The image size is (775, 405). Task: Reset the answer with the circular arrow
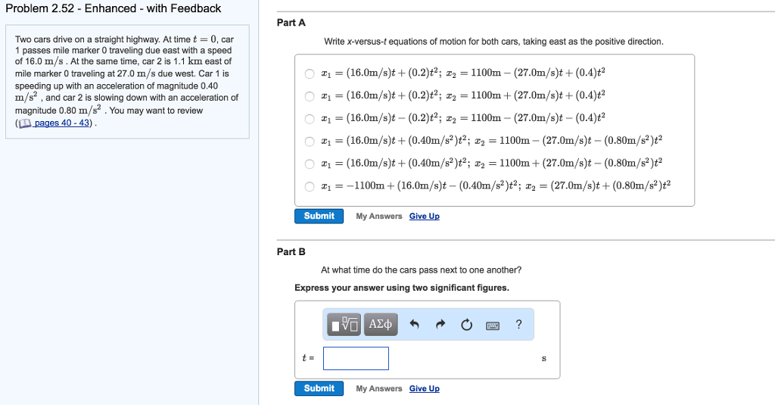click(466, 325)
